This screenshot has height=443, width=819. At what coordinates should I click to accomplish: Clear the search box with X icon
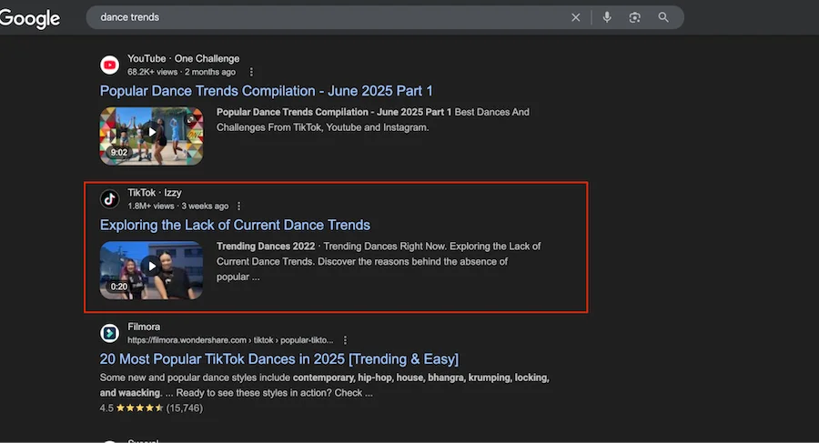tap(576, 17)
